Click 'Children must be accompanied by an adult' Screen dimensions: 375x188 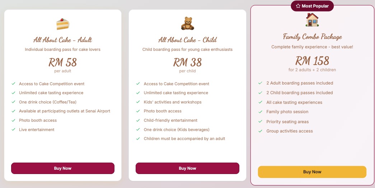coord(184,139)
